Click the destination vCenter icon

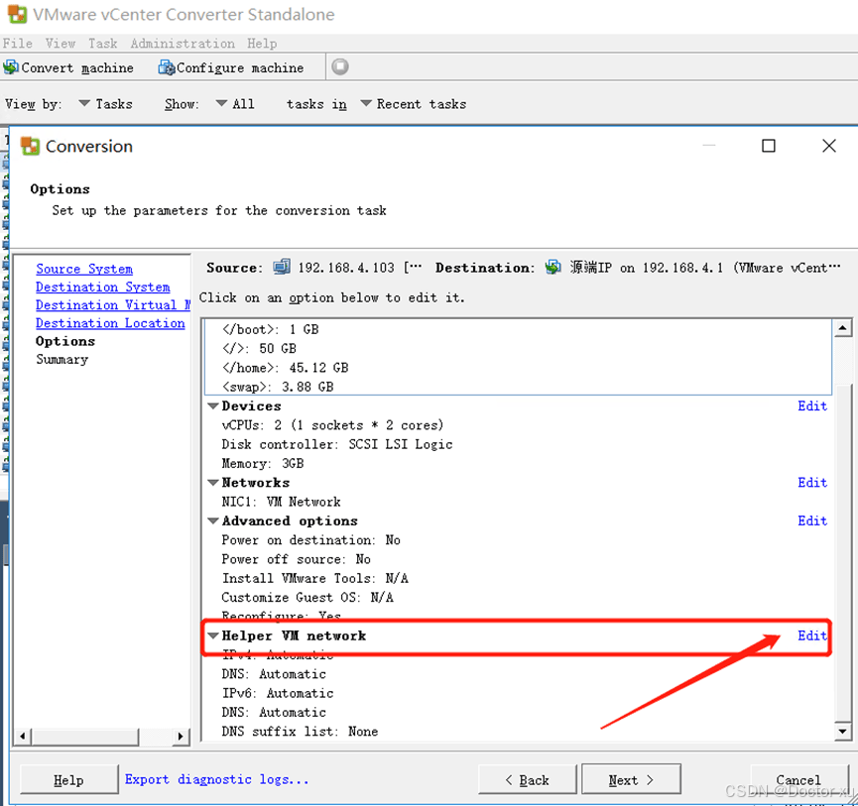553,267
